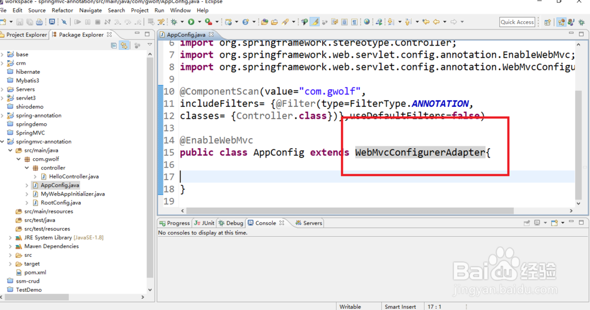Toggle Mark Occurrences highlighter icon
This screenshot has height=310, width=590.
pos(314,22)
